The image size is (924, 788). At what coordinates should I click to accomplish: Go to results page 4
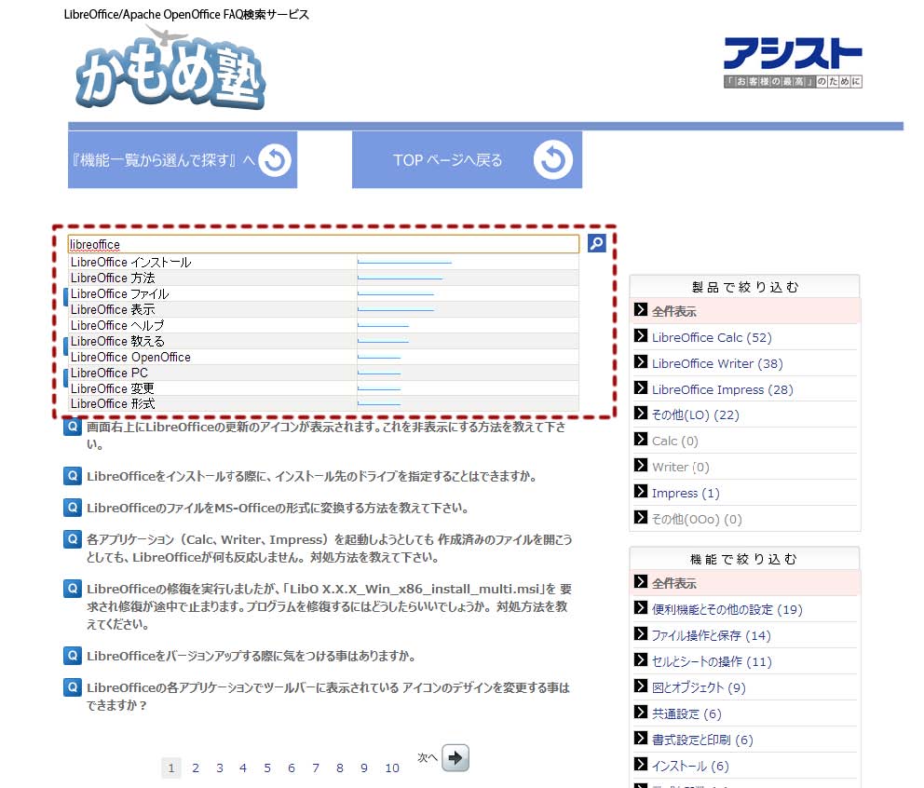click(243, 768)
